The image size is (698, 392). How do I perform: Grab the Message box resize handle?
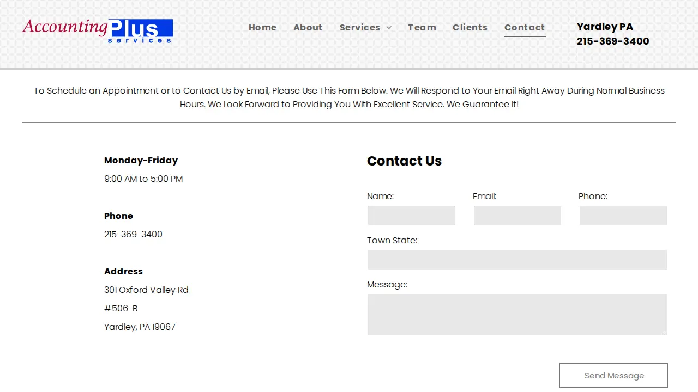click(x=664, y=332)
